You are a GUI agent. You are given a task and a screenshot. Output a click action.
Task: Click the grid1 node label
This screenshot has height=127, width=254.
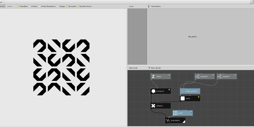click(x=180, y=113)
